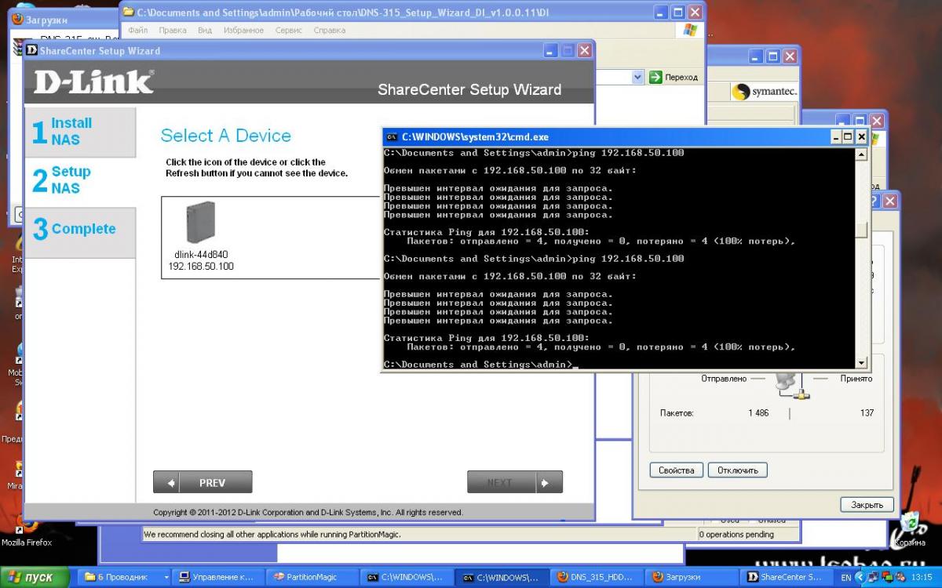Click the Закрыть button
The width and height of the screenshot is (942, 588).
pyautogui.click(x=867, y=505)
